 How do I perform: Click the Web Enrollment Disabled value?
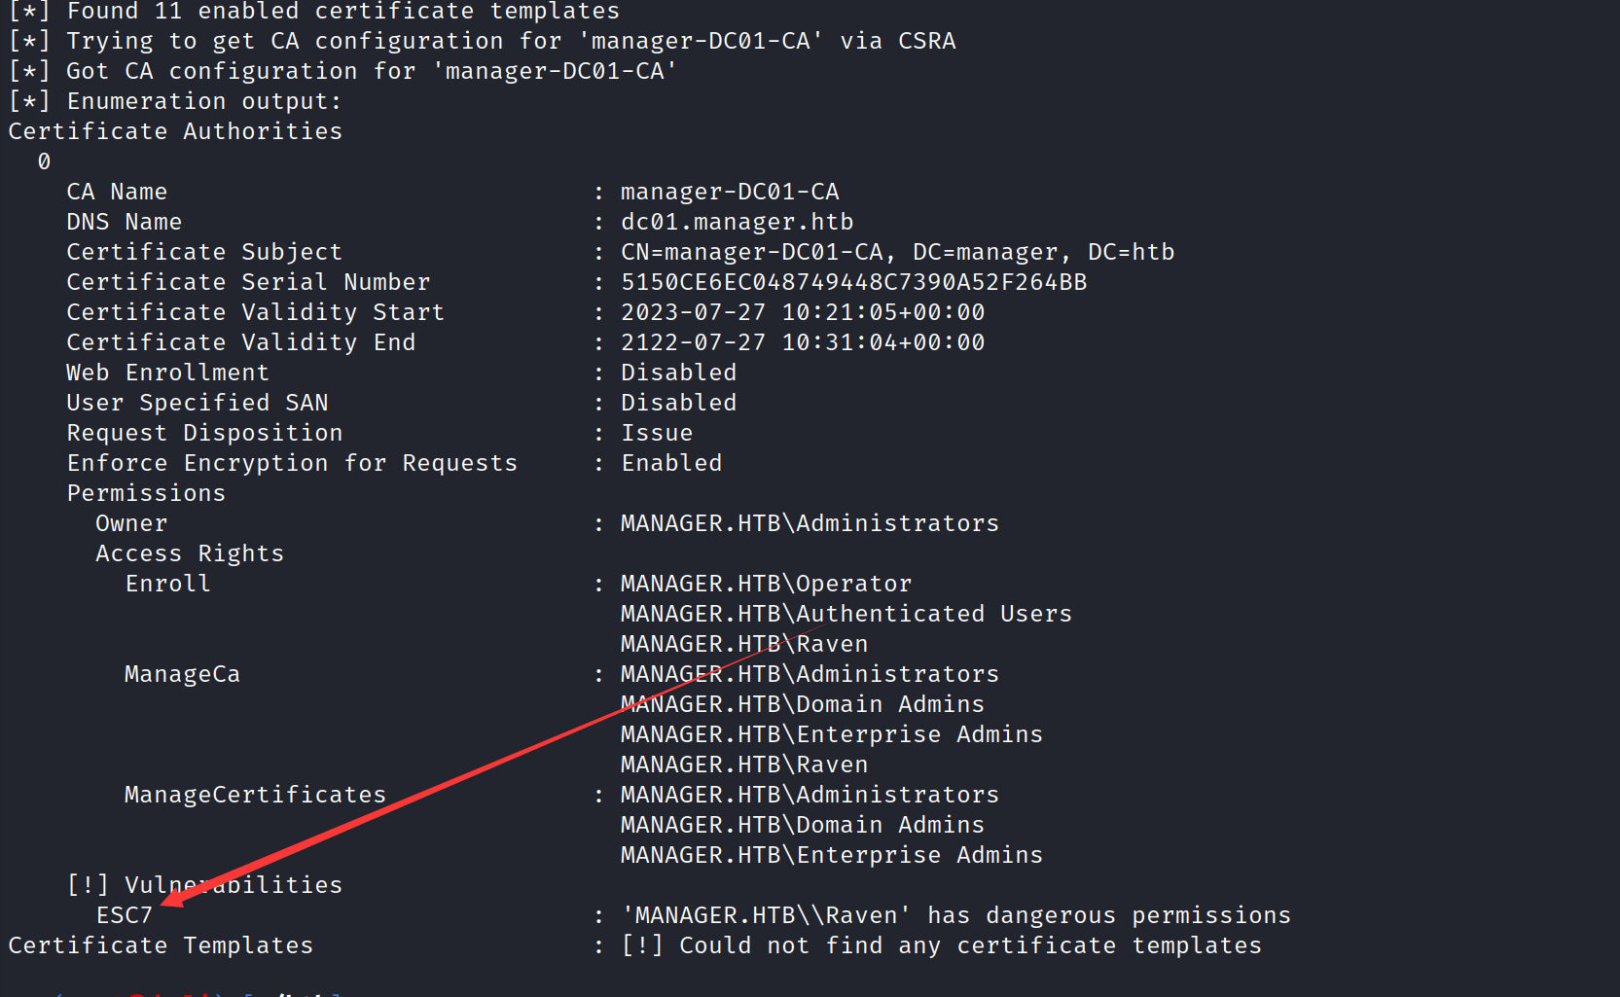(679, 373)
